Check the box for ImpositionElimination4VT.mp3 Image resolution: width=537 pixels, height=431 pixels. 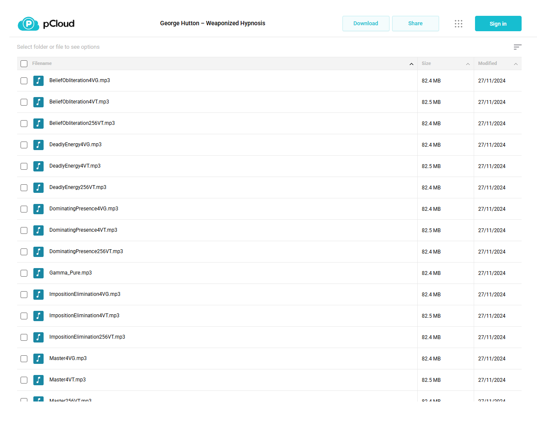(x=24, y=316)
